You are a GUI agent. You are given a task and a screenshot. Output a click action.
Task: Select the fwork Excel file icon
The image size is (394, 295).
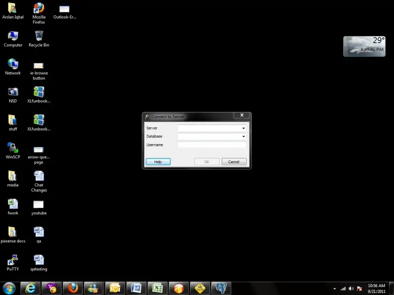[x=13, y=204]
